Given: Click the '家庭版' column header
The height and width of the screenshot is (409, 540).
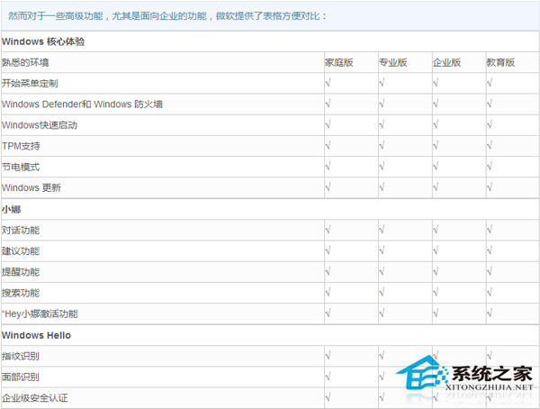Looking at the screenshot, I should pos(339,62).
